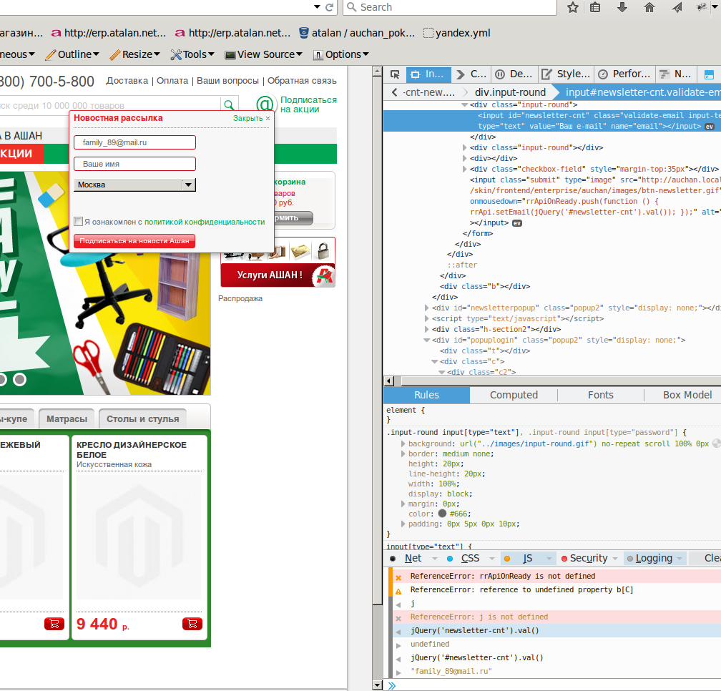Toggle the Logging console filter
Screen dimensions: 721x691
(654, 558)
